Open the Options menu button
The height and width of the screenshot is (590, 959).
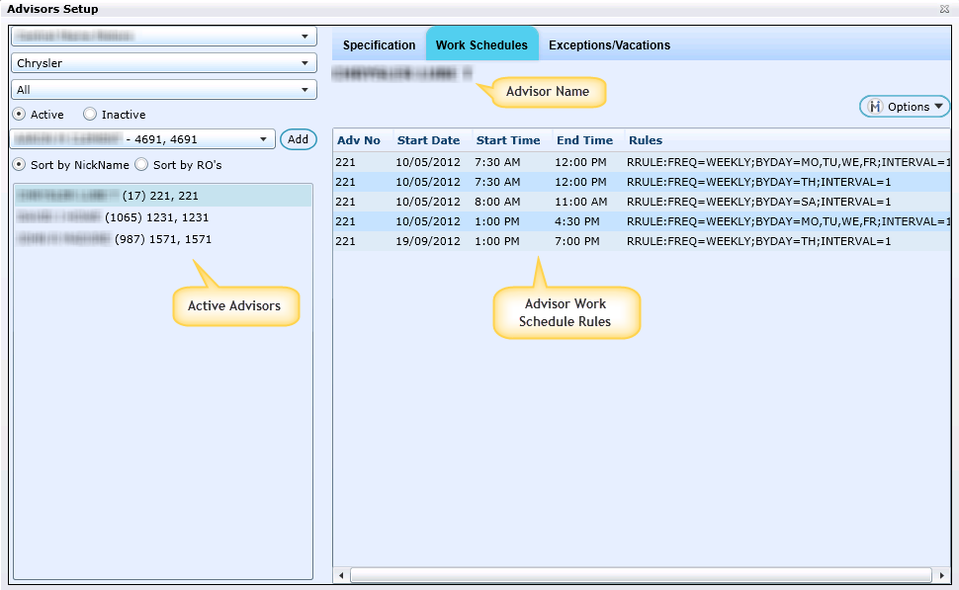[904, 107]
